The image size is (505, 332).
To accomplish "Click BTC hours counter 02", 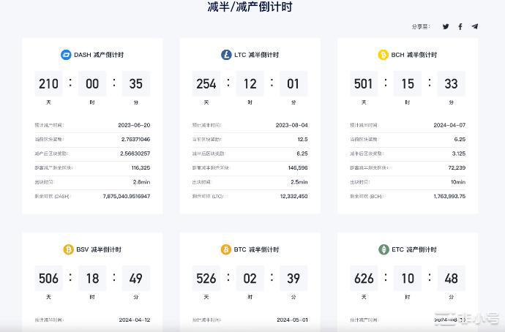I will (250, 279).
